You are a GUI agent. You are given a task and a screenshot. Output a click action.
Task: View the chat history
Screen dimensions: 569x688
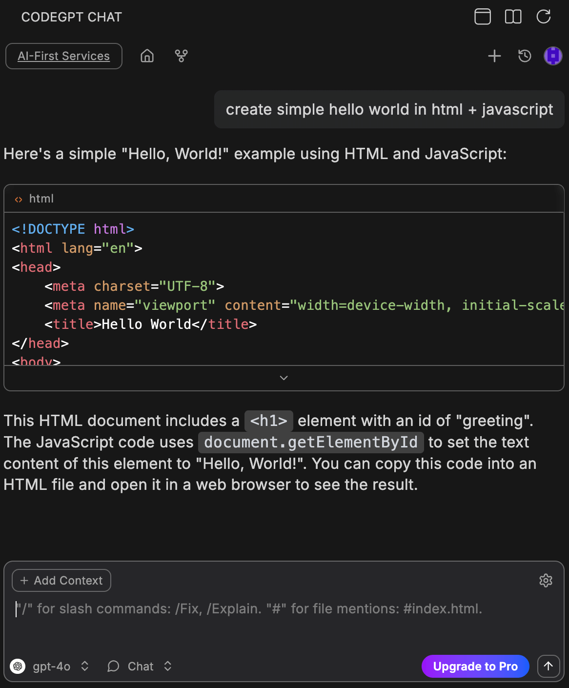(524, 56)
